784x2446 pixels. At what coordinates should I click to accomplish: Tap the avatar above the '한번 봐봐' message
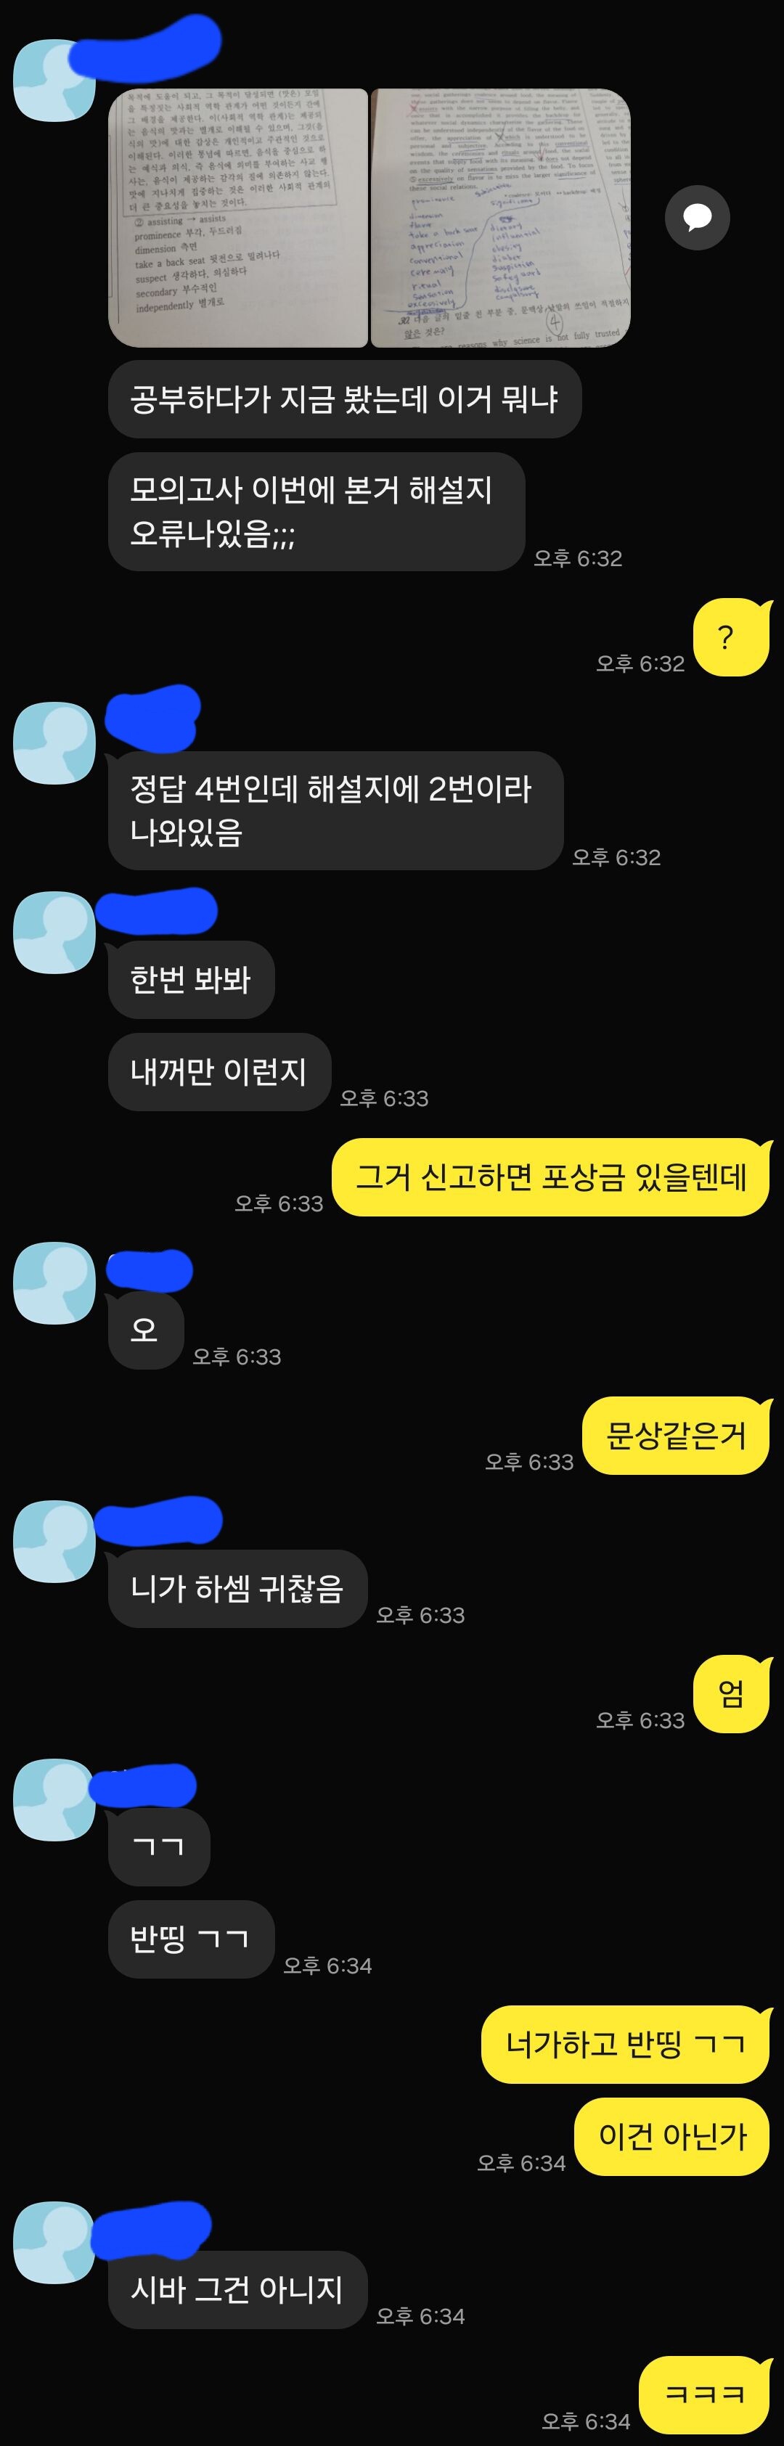click(x=54, y=931)
